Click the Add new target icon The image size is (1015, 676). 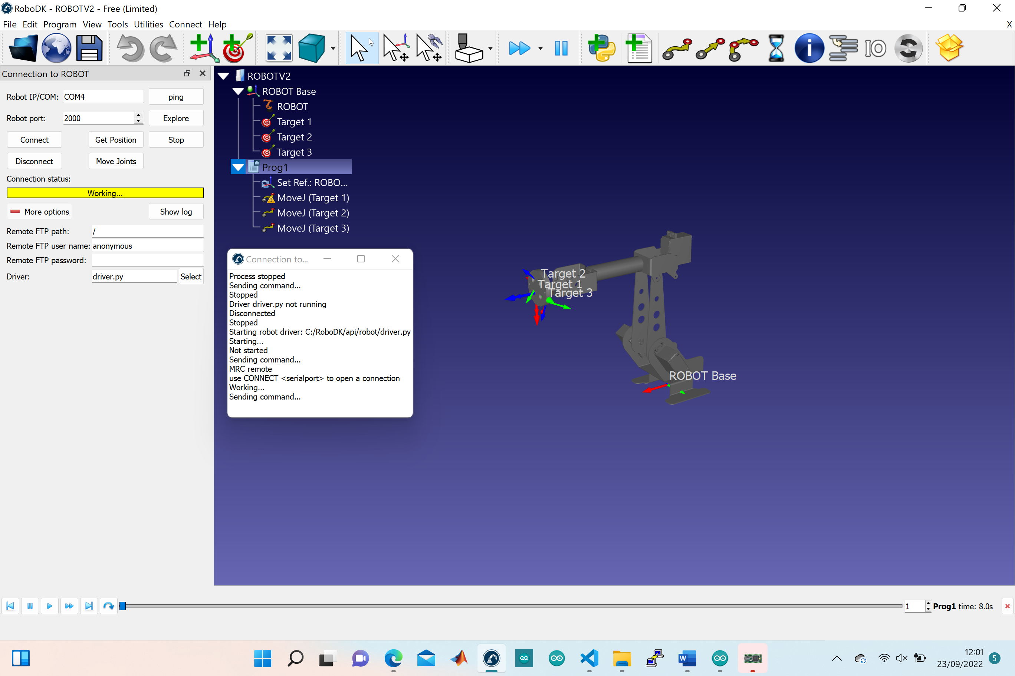236,48
